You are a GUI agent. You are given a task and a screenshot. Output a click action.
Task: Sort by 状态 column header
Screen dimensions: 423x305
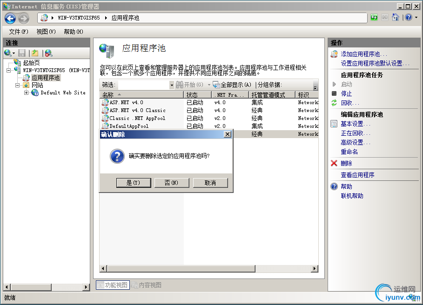(x=197, y=95)
